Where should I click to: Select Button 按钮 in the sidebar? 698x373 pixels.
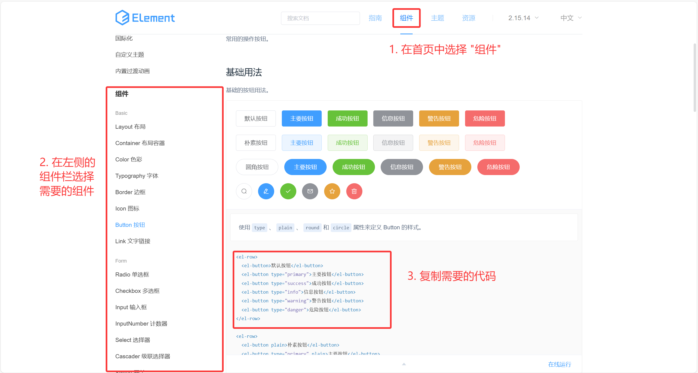(x=130, y=225)
